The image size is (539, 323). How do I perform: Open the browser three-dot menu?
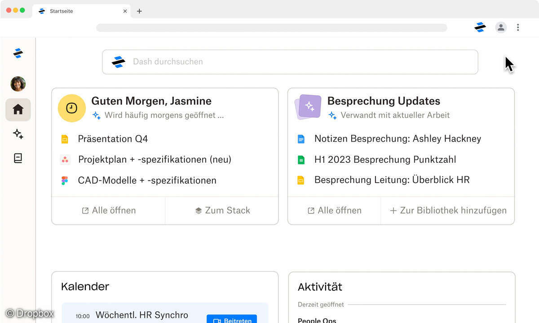click(x=518, y=27)
